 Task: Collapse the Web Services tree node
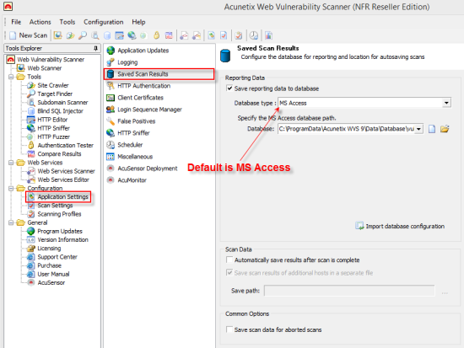pos(11,163)
